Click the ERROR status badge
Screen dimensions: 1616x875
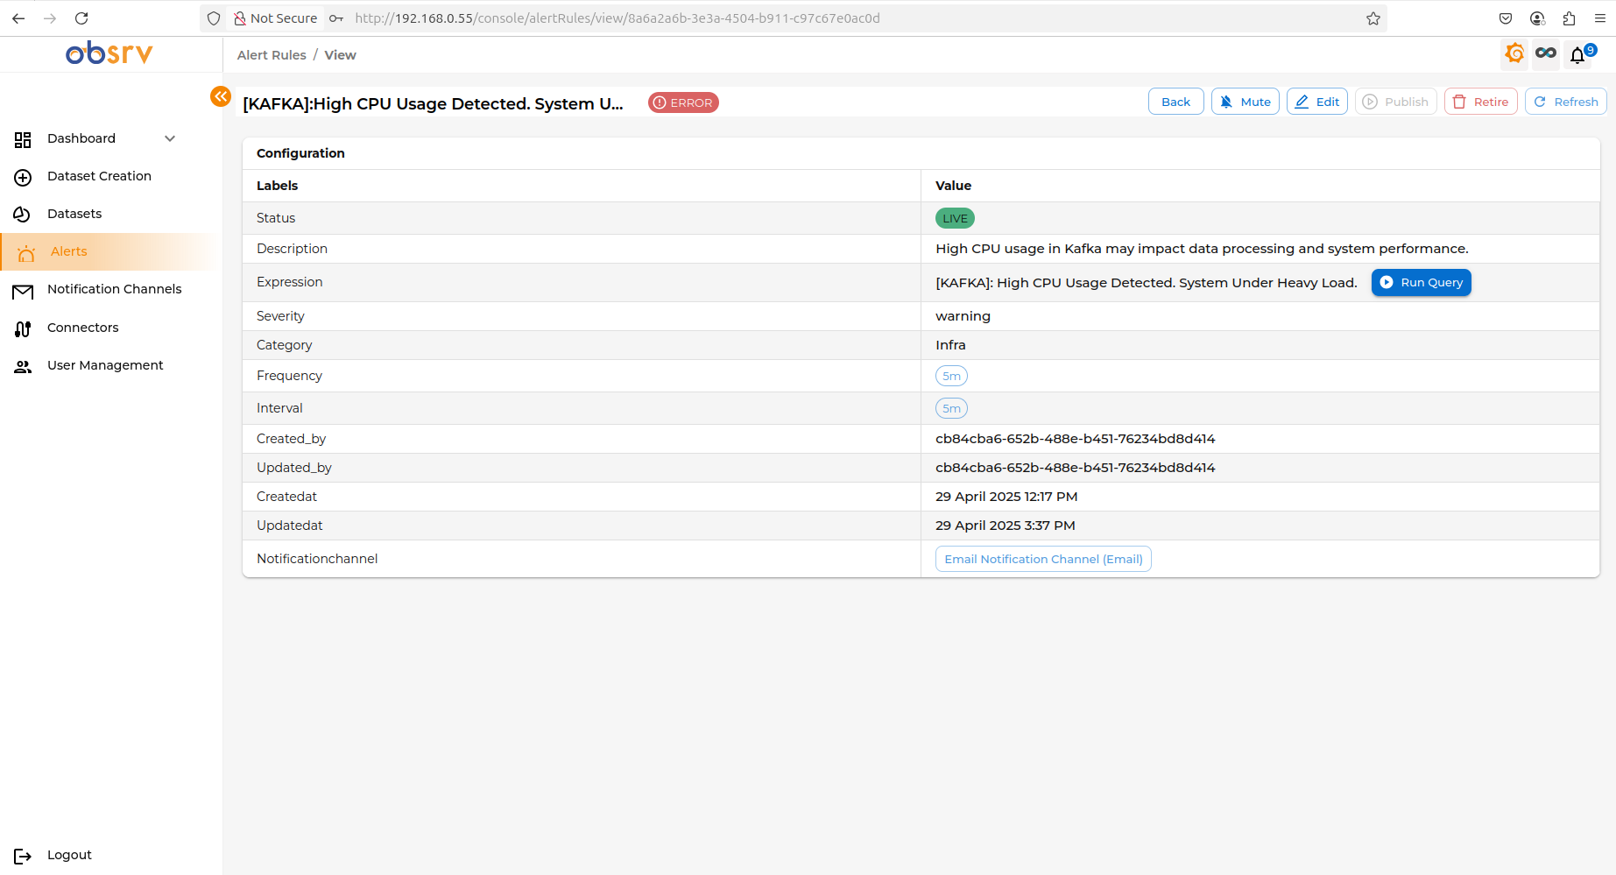pyautogui.click(x=683, y=102)
